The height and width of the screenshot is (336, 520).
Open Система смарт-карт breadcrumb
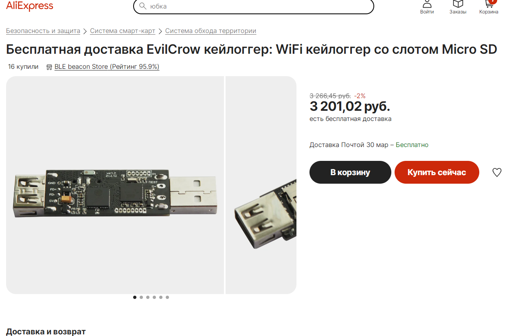123,31
